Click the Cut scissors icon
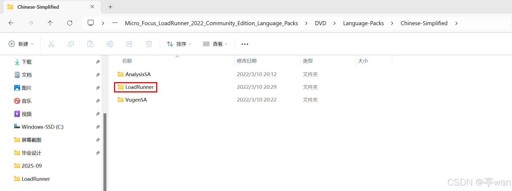This screenshot has height=191, width=512. tap(51, 44)
